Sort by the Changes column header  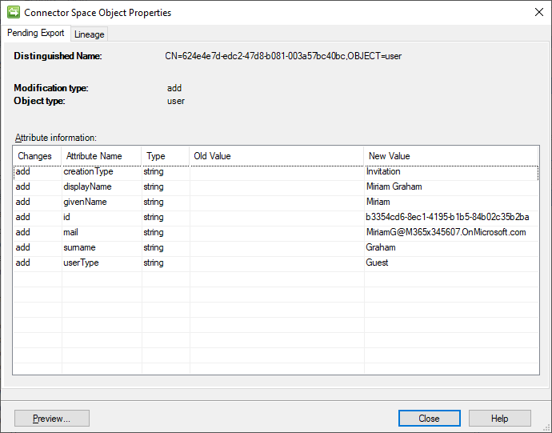click(35, 156)
